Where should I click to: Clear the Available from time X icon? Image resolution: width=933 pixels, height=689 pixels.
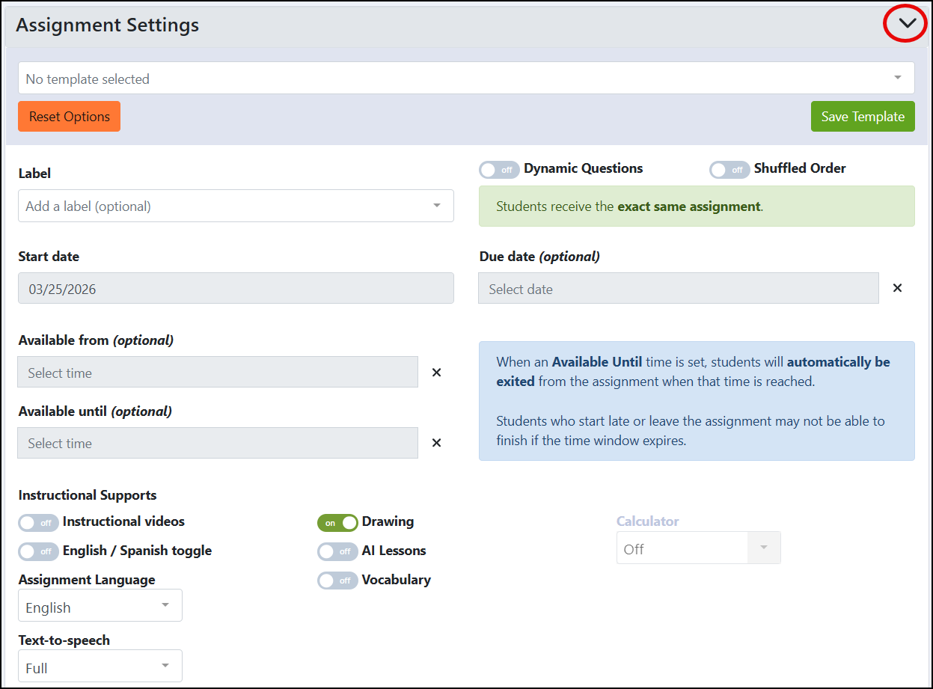(x=436, y=372)
